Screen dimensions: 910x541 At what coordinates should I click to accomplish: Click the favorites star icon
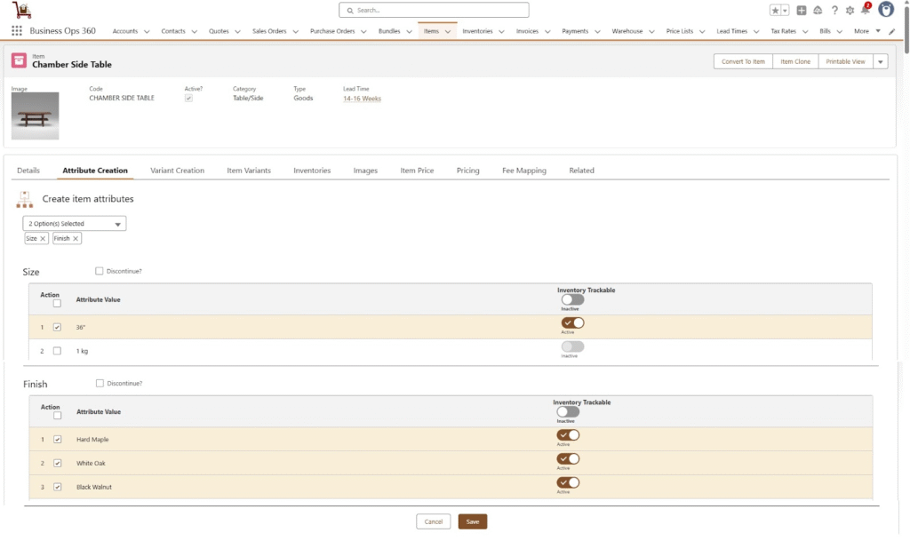coord(775,11)
